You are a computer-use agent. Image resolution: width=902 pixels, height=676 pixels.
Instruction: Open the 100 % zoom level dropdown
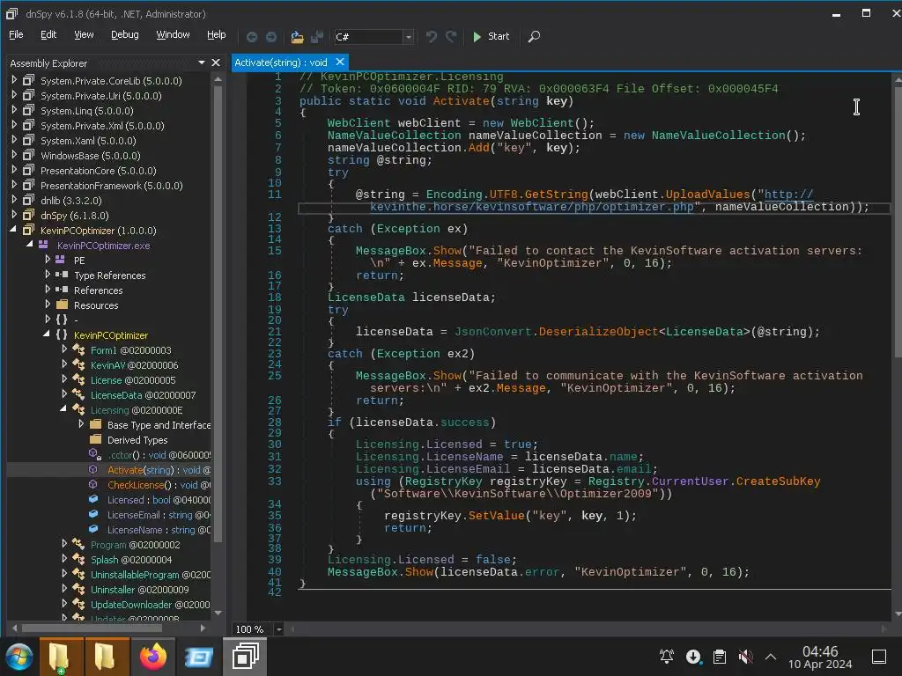click(x=278, y=628)
